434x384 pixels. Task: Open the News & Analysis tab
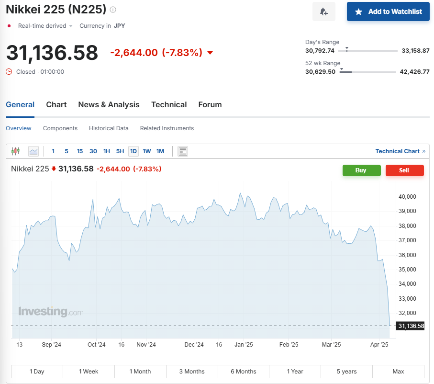coord(109,105)
